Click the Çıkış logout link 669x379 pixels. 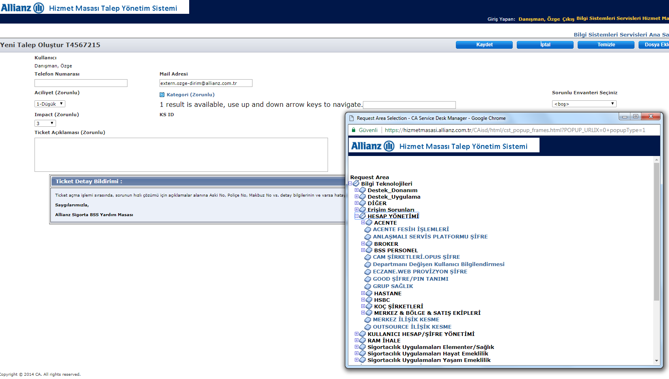568,19
